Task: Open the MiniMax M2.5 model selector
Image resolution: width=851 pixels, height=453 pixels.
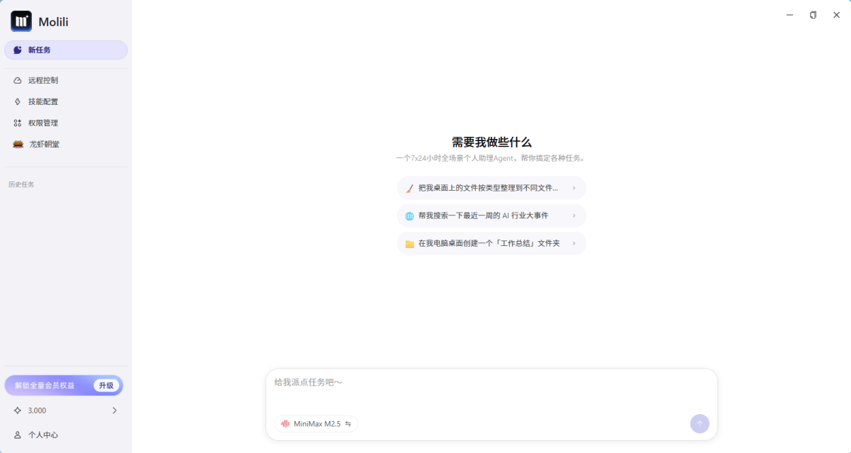Action: click(316, 424)
